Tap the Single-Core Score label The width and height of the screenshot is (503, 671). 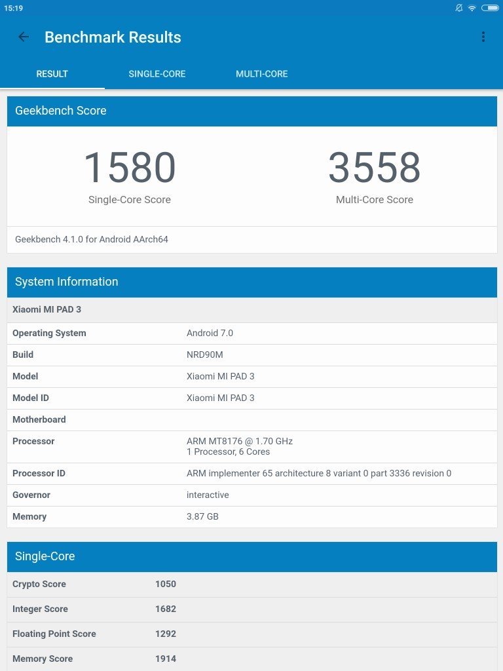pyautogui.click(x=130, y=199)
